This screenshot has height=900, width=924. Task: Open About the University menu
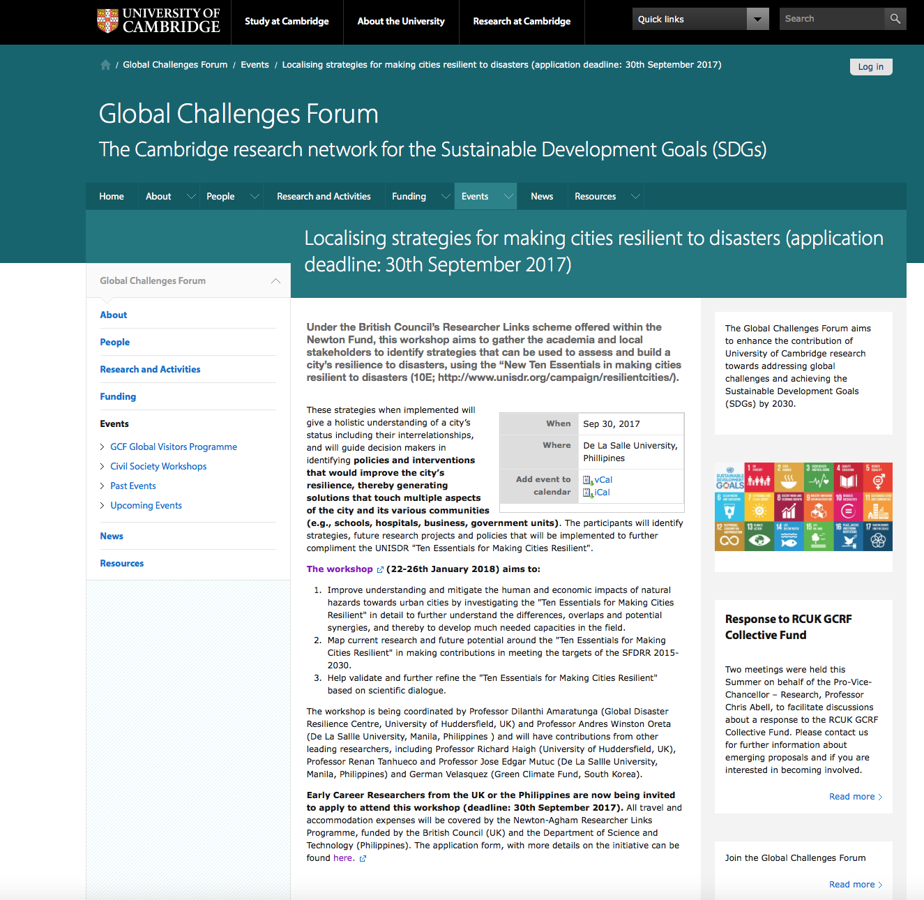[401, 22]
